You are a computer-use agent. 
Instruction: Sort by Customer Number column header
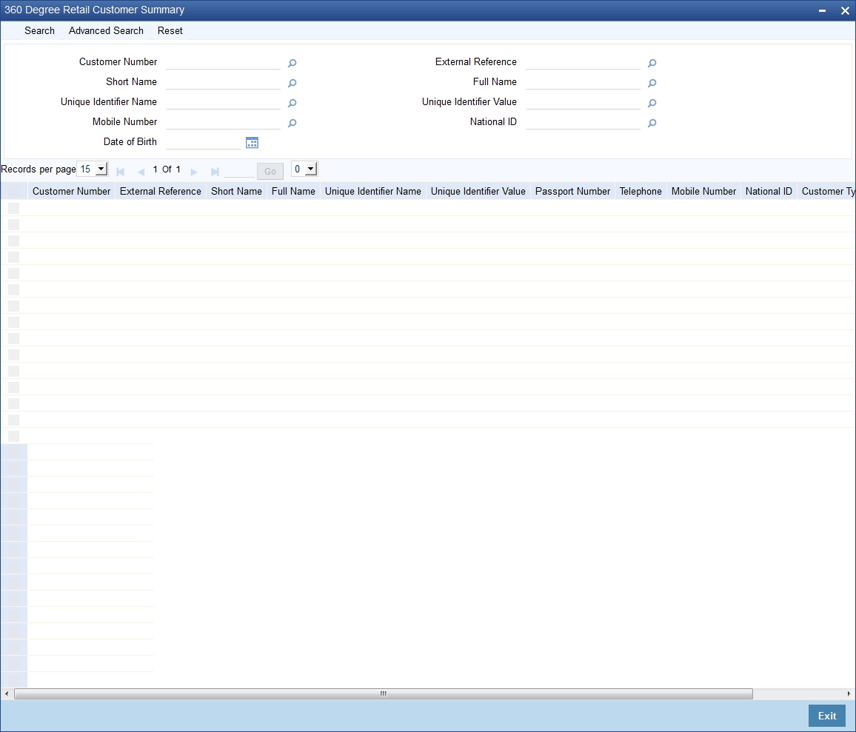[x=72, y=191]
